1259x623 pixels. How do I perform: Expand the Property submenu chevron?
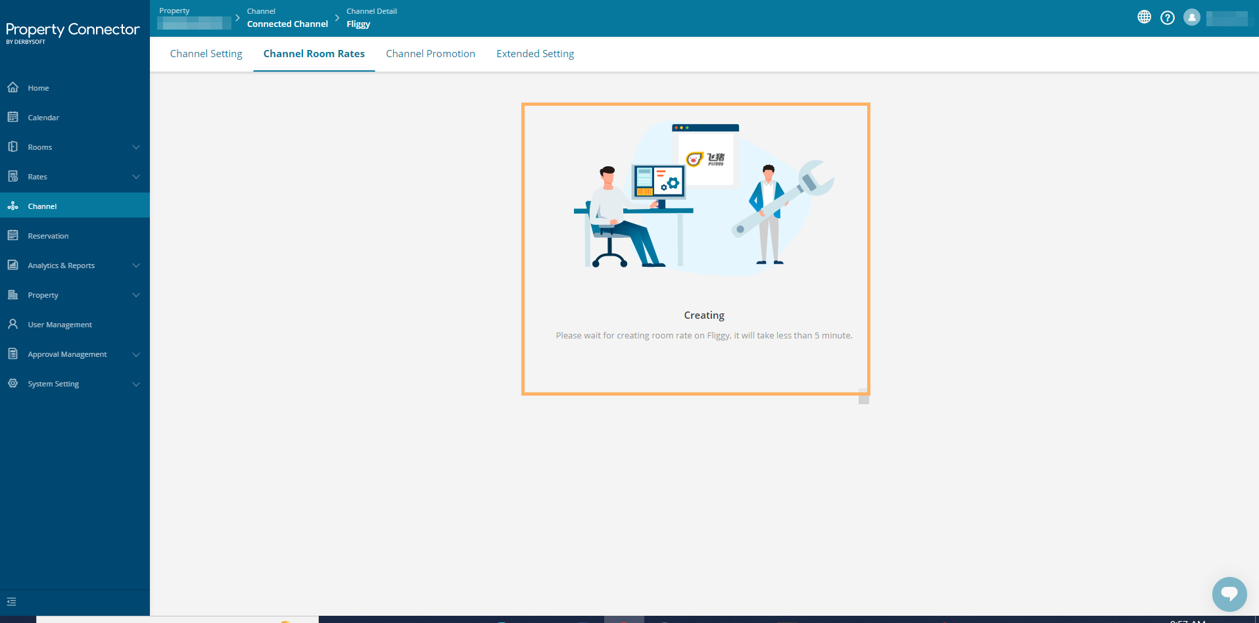136,295
